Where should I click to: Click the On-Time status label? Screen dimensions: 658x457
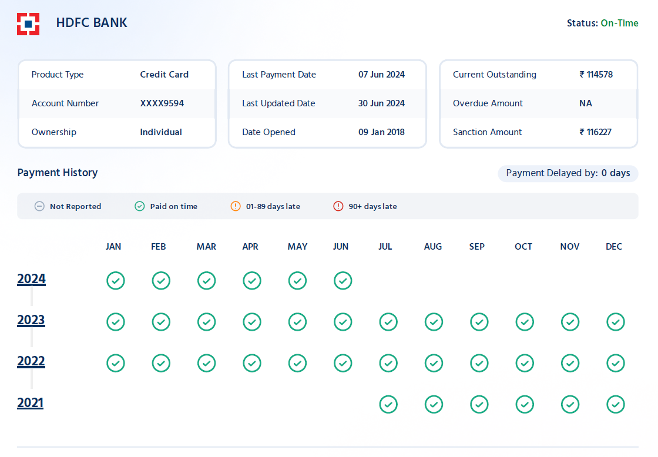619,23
